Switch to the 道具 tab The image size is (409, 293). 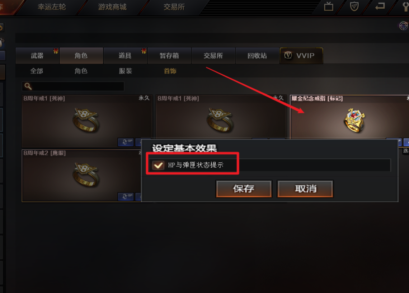click(125, 56)
